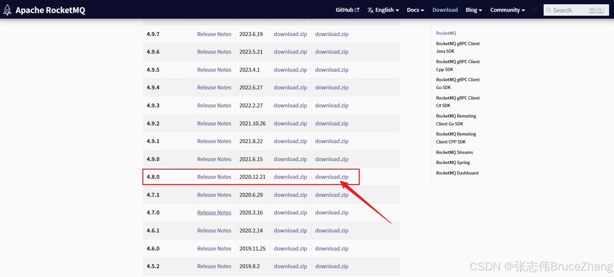Click first download.zip for version 4.7.0
This screenshot has width=614, height=277.
click(290, 212)
